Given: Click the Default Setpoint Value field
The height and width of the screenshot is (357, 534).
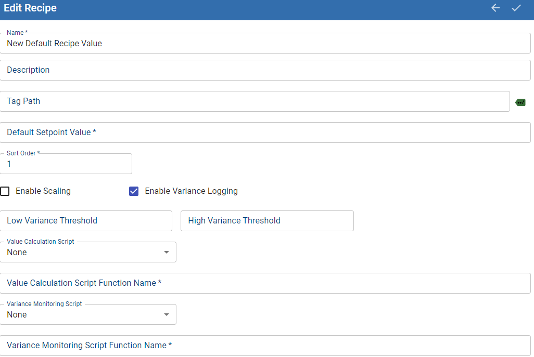Looking at the screenshot, I should (264, 133).
